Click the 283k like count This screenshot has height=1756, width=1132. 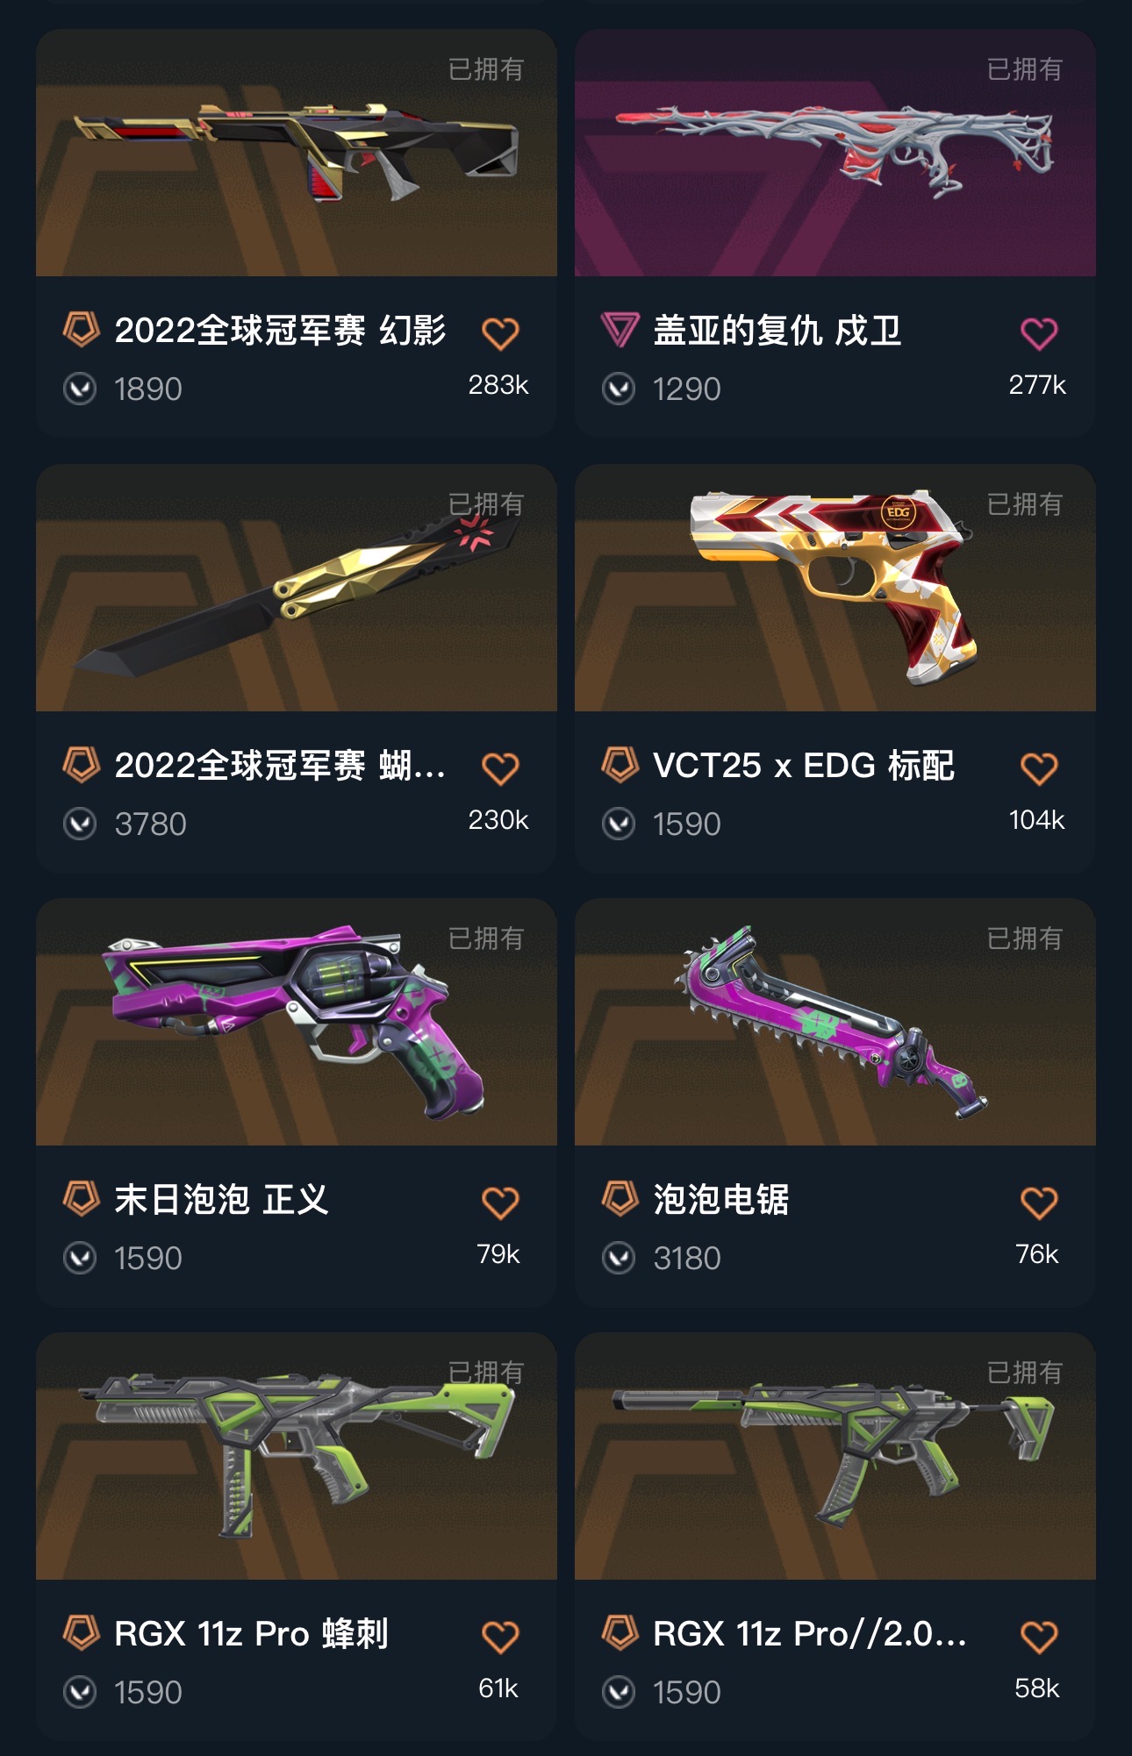point(498,385)
